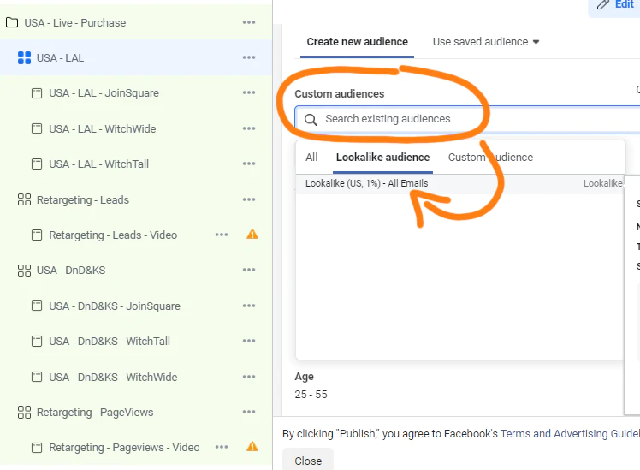640x470 pixels.
Task: Open the Terms and Advertising Guidelines link
Action: coord(570,434)
